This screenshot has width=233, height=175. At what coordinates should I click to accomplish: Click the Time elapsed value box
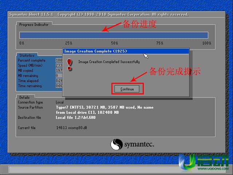pyautogui.click(x=59, y=81)
